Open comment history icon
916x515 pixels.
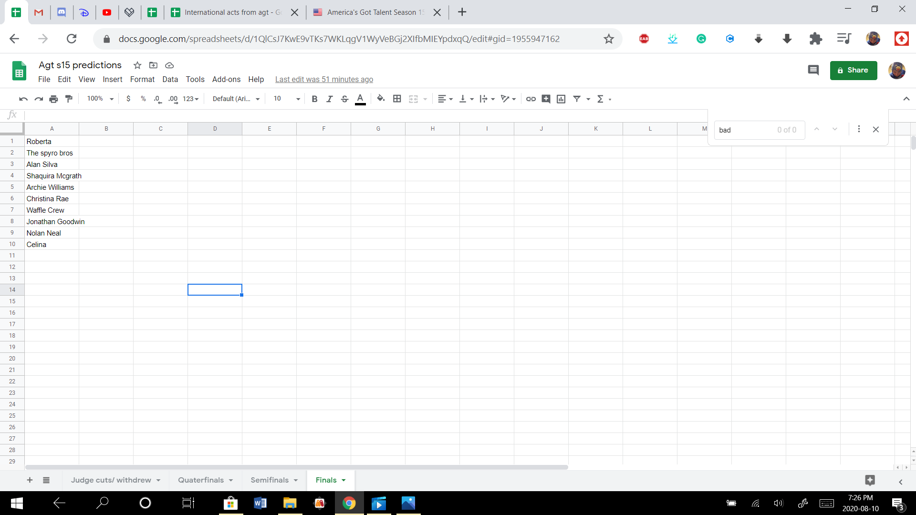click(813, 70)
